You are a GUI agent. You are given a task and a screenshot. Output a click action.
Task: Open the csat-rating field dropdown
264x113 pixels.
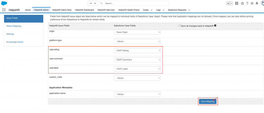pos(137,50)
